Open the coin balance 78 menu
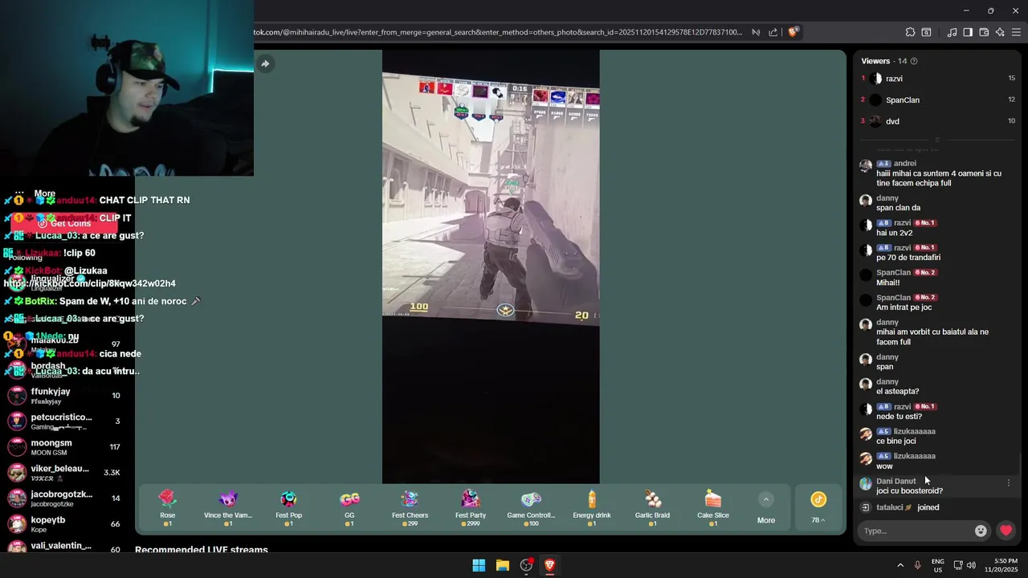Viewport: 1028px width, 578px height. (818, 508)
